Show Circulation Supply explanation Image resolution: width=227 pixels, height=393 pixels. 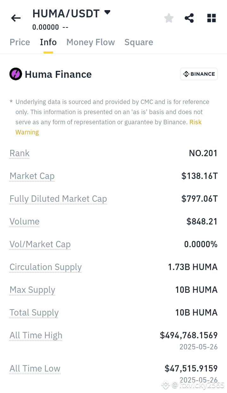[46, 267]
